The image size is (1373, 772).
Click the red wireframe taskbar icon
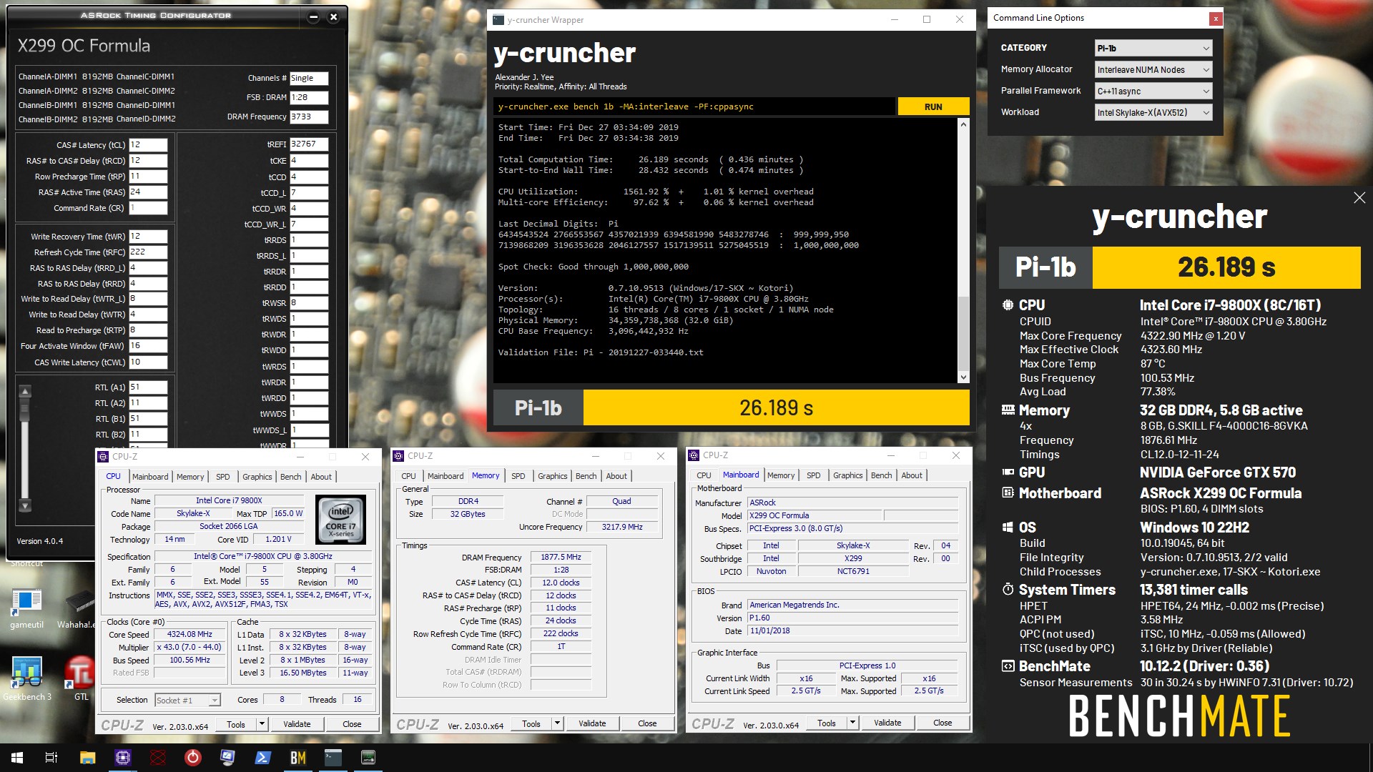coord(158,758)
